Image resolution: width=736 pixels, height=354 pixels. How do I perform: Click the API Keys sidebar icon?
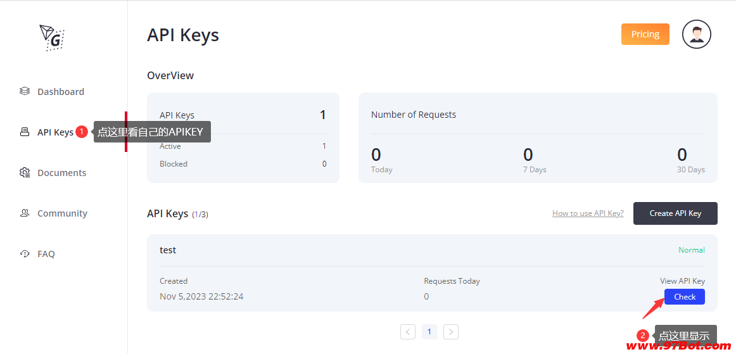[x=25, y=132]
